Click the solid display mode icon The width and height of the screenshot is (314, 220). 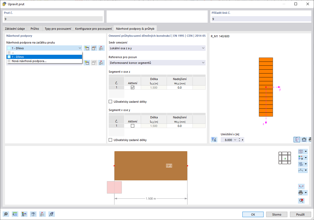click(x=301, y=164)
